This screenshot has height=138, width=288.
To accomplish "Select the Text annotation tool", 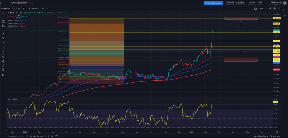I will (3, 38).
